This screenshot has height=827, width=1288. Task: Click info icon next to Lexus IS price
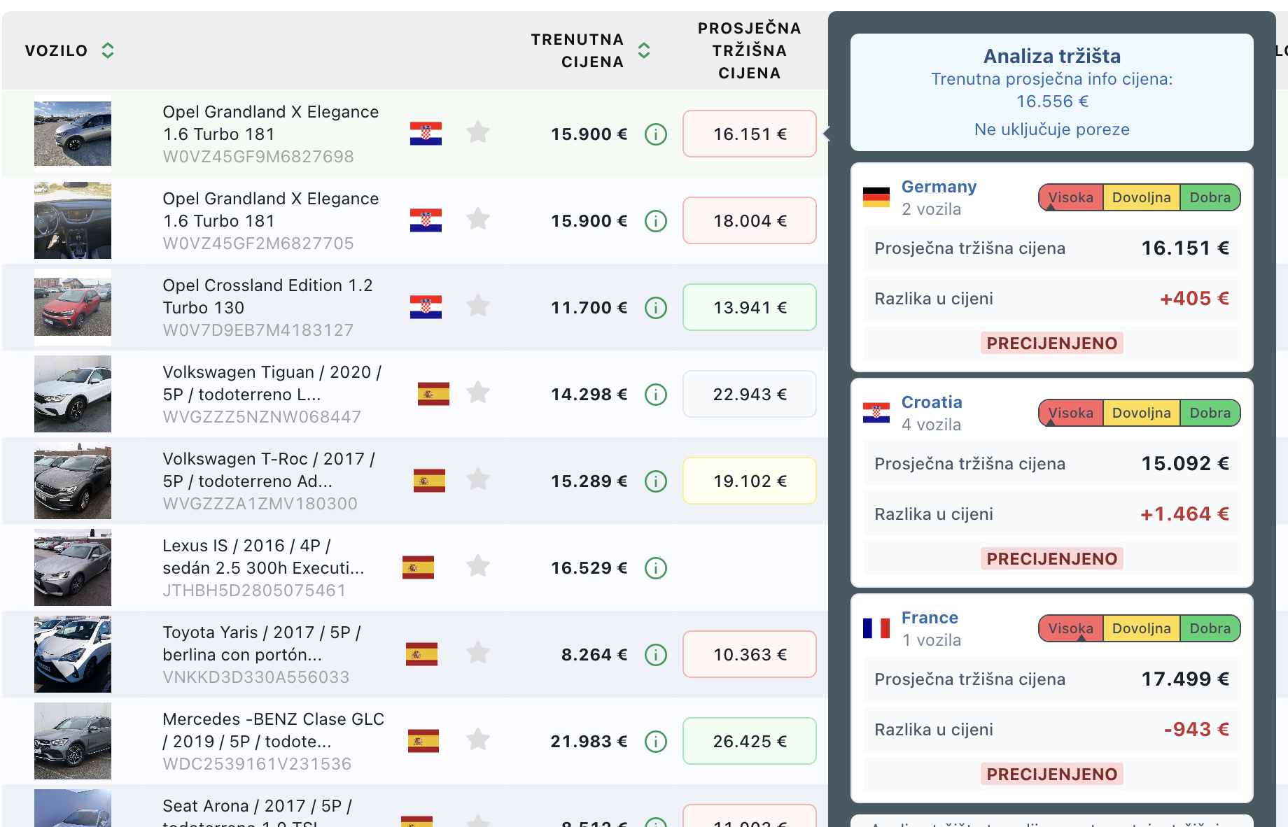655,568
